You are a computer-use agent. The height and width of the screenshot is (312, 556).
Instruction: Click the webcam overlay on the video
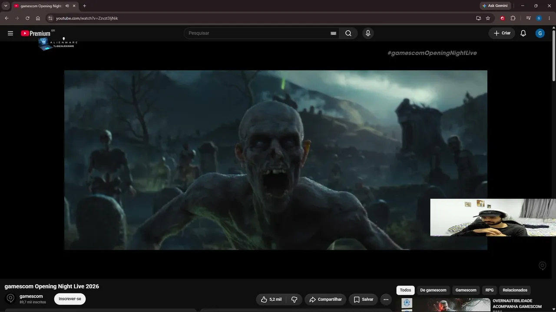pyautogui.click(x=493, y=218)
